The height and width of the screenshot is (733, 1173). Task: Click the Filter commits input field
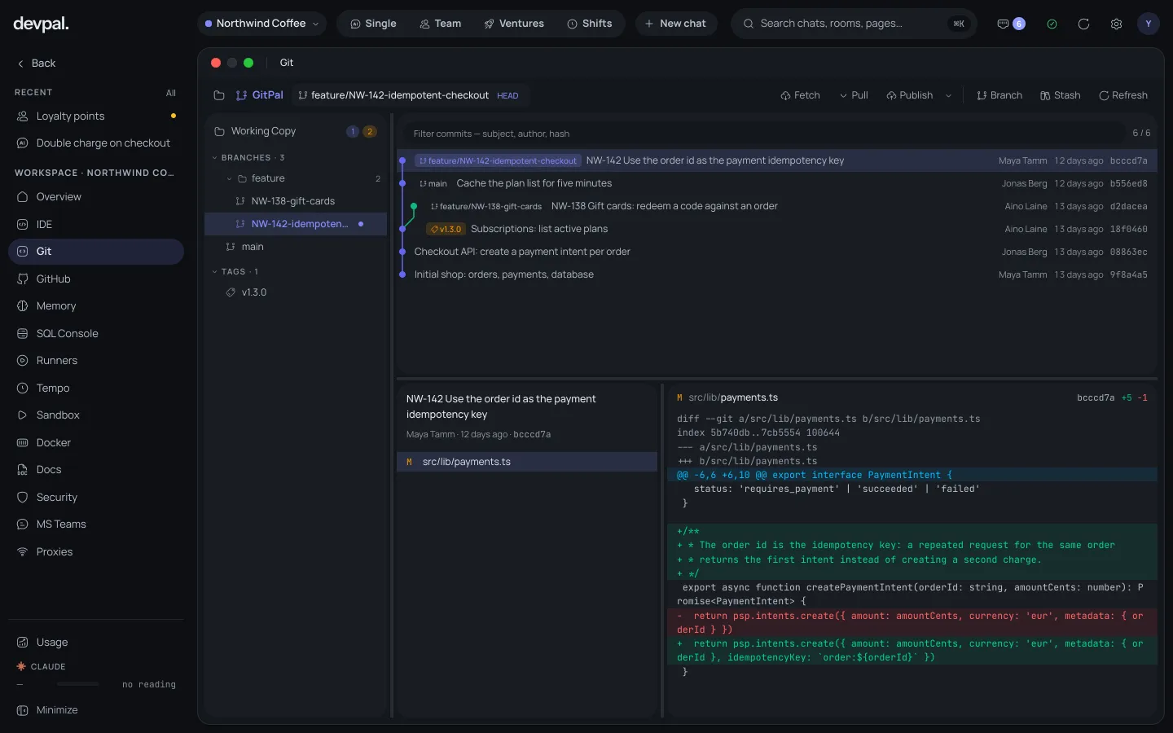coord(764,134)
